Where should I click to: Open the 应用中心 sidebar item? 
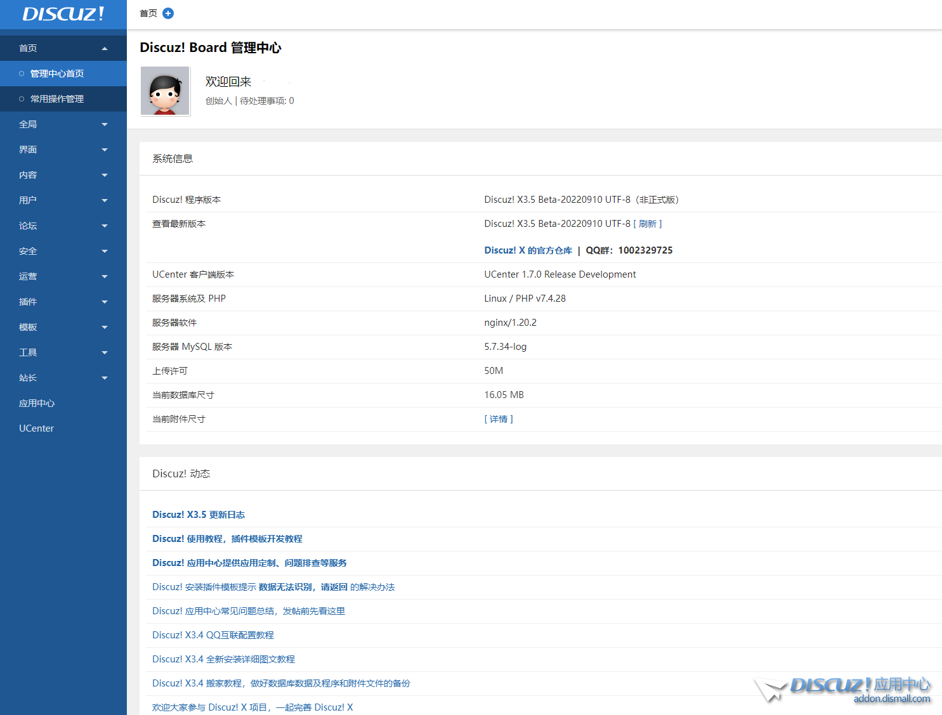(37, 403)
